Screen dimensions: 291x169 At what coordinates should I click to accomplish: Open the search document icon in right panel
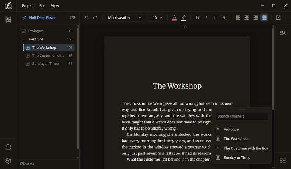point(283,33)
